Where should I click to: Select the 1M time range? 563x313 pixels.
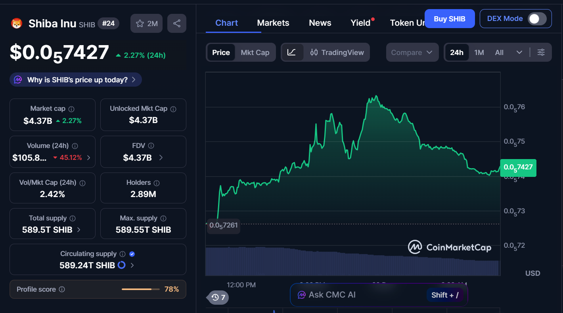[x=479, y=52]
